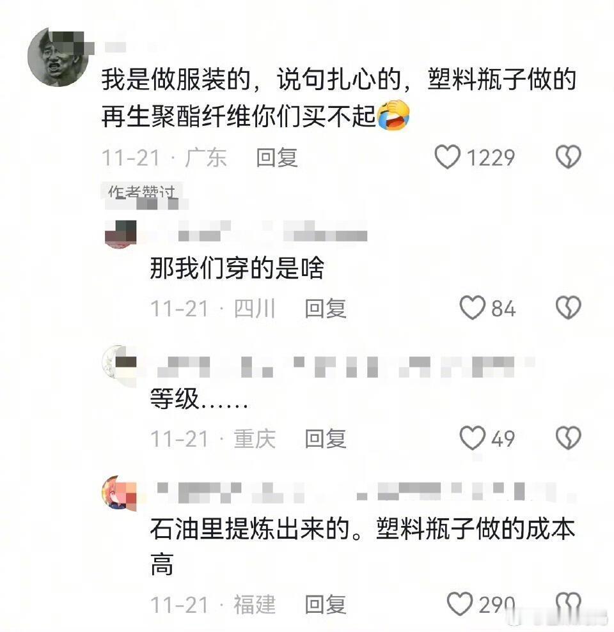Reply to the 四川 comment
Viewport: 614px width, 632px height.
point(326,309)
